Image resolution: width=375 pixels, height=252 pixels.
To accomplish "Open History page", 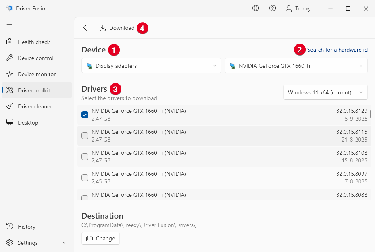I will [x=37, y=227].
